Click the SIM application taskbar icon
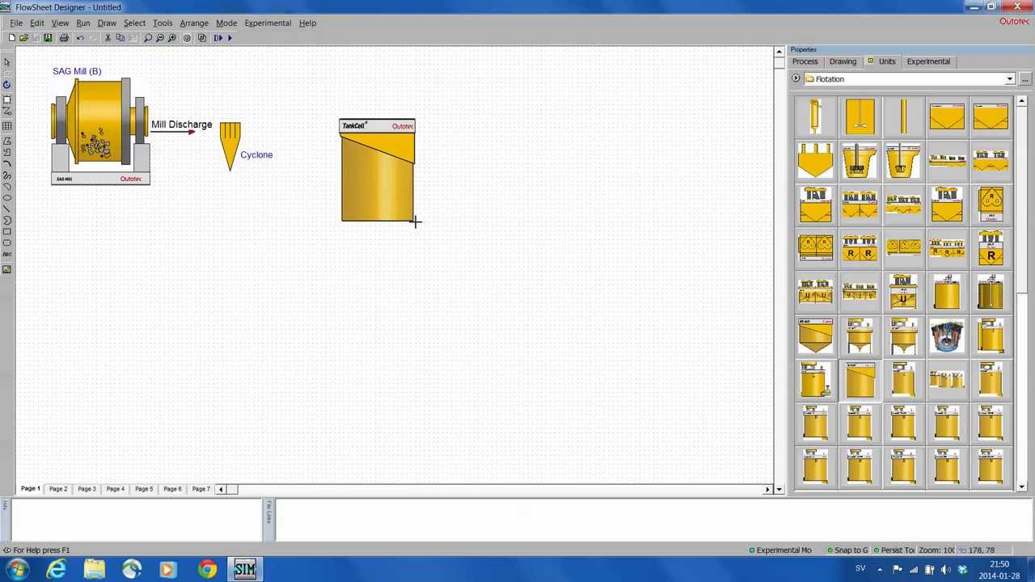Screen dimensions: 1035x582 coord(245,570)
